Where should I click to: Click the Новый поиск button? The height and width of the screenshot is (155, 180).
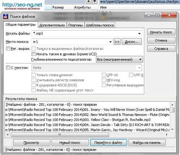tap(70, 143)
